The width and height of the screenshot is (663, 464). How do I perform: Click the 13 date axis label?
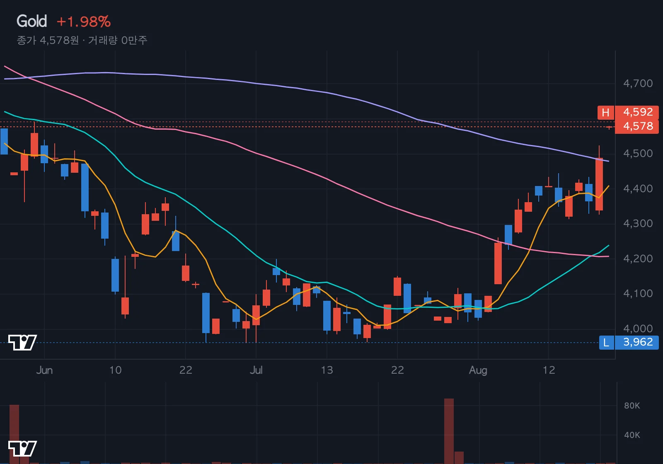(327, 370)
